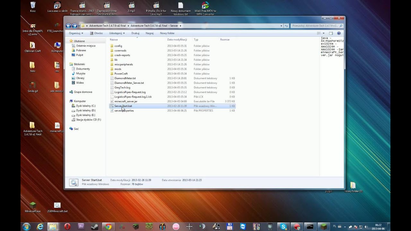411x231 pixels.
Task: Select the LogisticsPipes-Request.log.1.lck file
Action: (x=133, y=97)
